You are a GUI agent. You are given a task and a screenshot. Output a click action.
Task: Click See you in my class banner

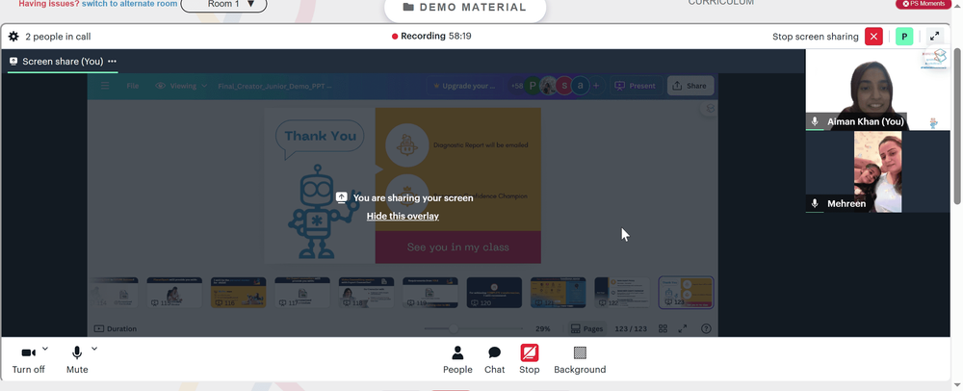click(x=458, y=248)
